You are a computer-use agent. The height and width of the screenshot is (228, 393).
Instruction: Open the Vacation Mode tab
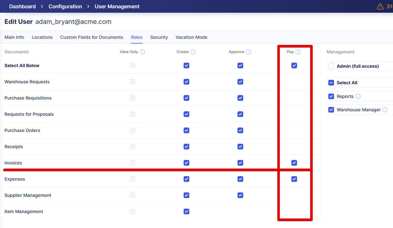[x=191, y=37]
